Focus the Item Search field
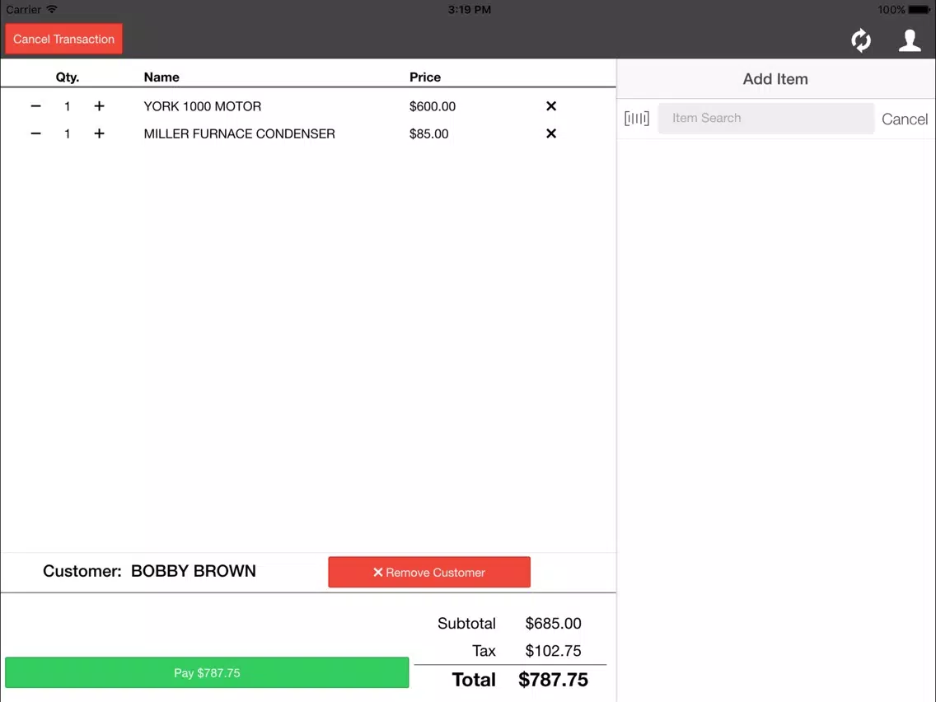 (x=766, y=118)
